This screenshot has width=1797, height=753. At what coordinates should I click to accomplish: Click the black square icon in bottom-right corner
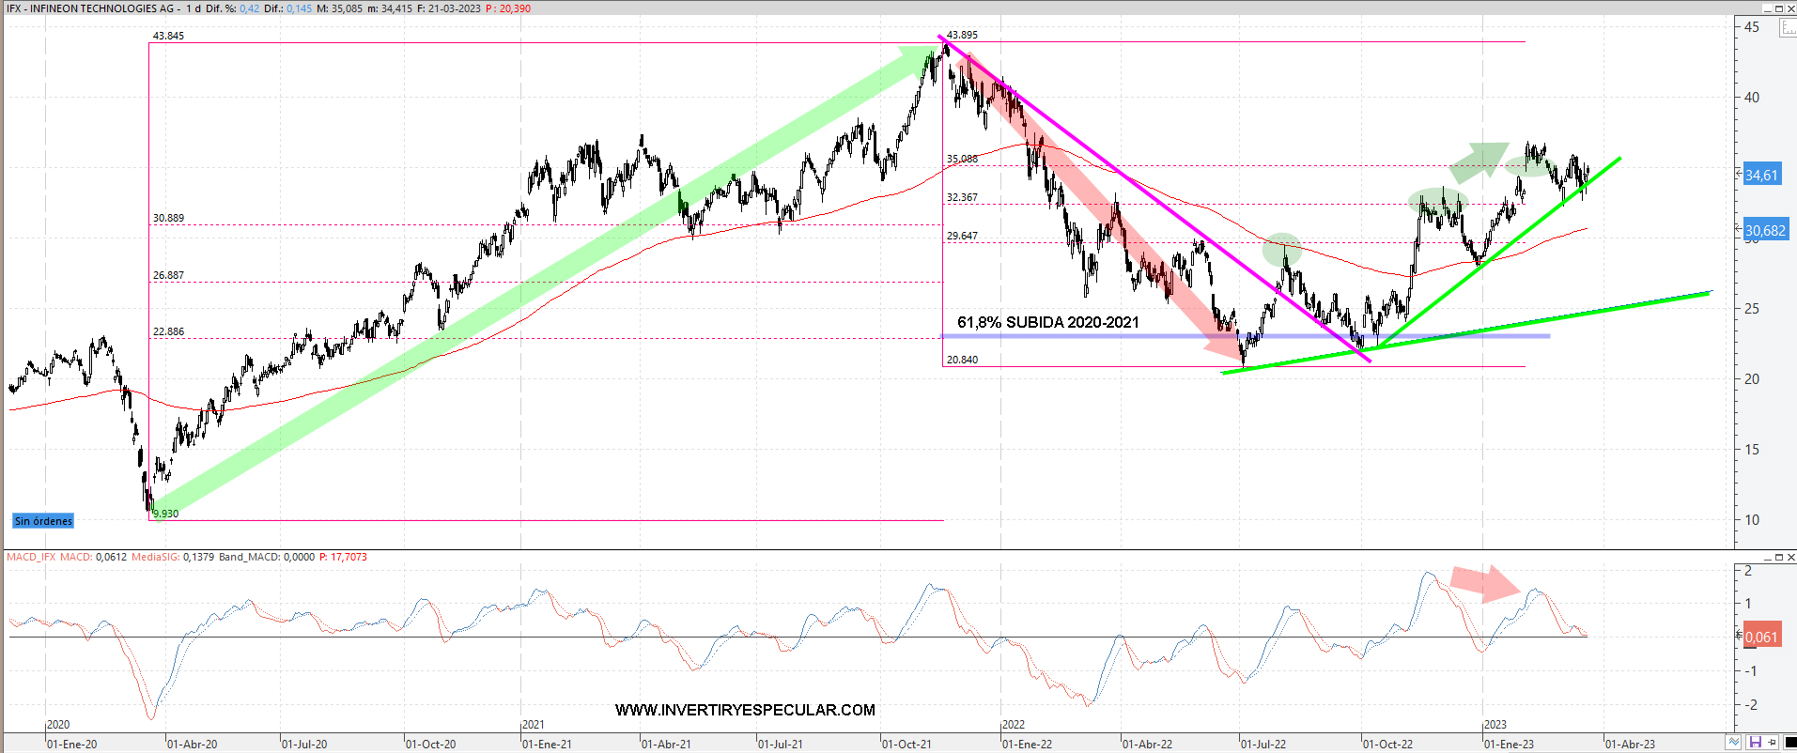click(x=1789, y=743)
